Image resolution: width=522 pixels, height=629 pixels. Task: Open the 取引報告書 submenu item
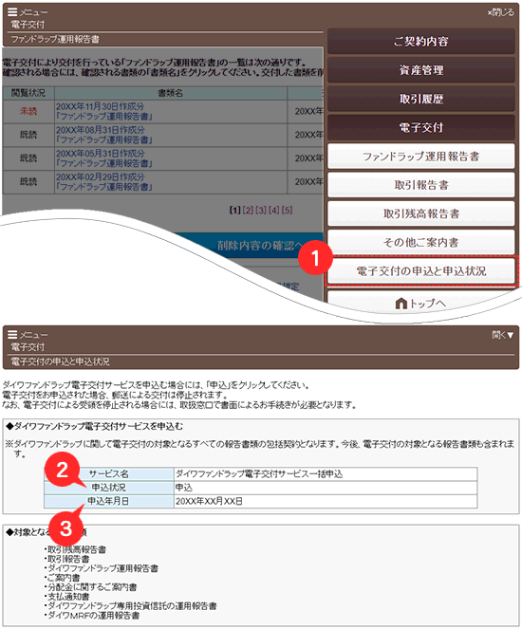click(x=420, y=185)
